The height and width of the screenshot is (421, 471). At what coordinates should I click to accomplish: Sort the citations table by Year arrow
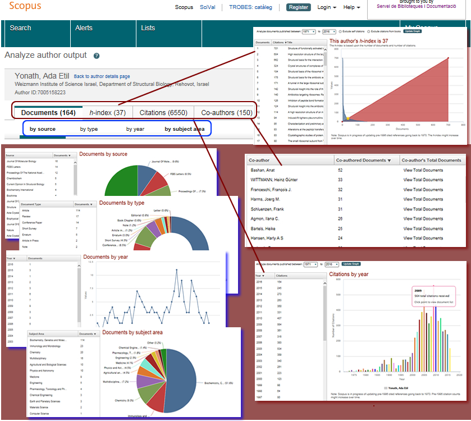click(x=263, y=276)
